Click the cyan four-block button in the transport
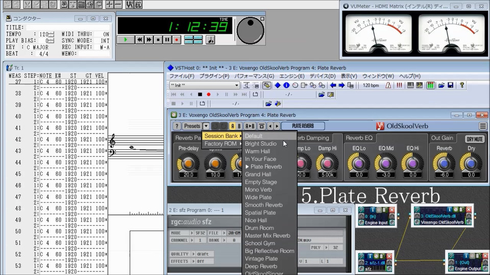The height and width of the screenshot is (275, 490). (193, 40)
